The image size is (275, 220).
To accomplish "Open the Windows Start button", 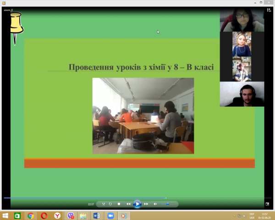I will 5,215.
